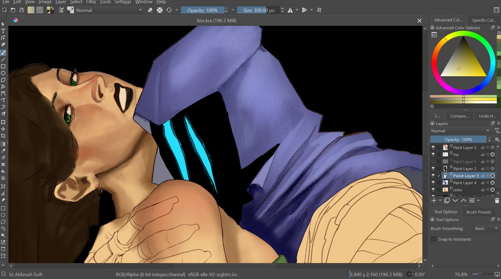Show the Paint Layer 1 layer
Image resolution: width=501 pixels, height=279 pixels.
[x=433, y=161]
